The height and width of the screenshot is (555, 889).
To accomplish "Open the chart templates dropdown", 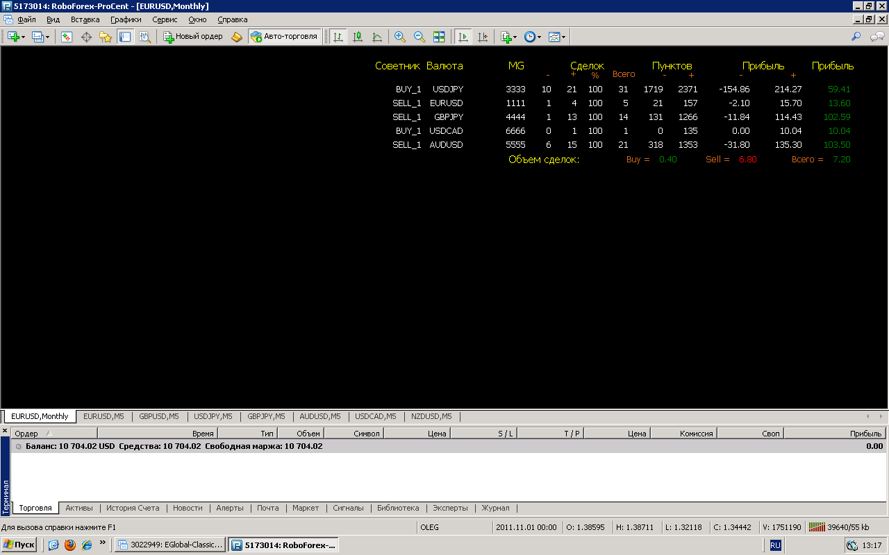I will pos(556,37).
